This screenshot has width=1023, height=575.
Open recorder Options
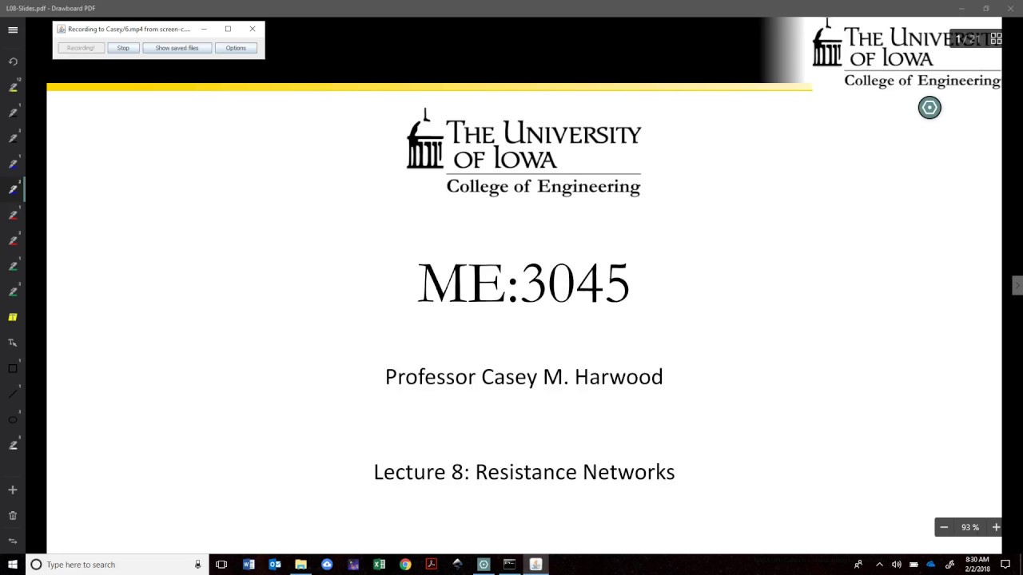[236, 48]
